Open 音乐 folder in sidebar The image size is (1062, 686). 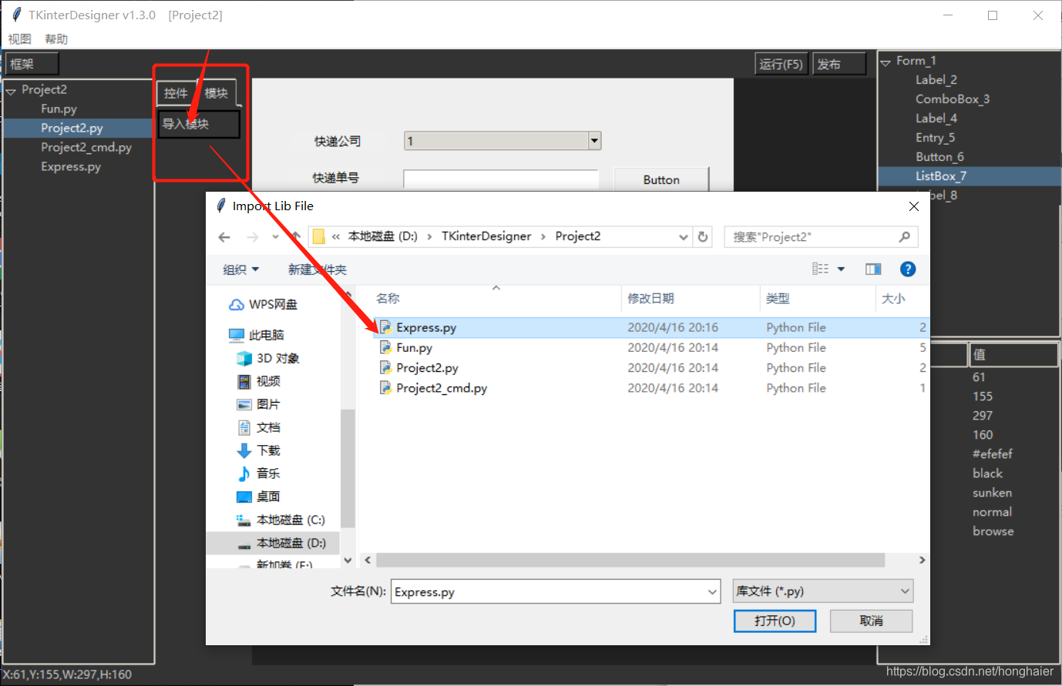[259, 474]
